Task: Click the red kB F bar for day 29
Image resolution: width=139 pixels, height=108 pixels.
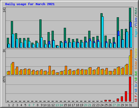Action: [x=122, y=99]
